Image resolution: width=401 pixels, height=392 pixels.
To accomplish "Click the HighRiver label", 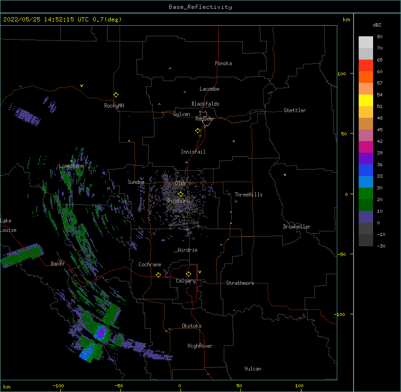I will (x=200, y=346).
